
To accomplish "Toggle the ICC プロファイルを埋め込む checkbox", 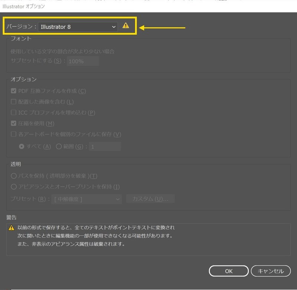I will (x=13, y=113).
